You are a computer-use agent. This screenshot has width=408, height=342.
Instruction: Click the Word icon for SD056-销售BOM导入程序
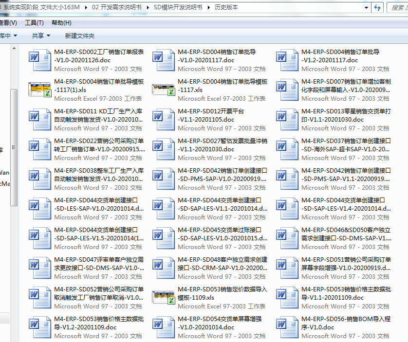click(284, 327)
